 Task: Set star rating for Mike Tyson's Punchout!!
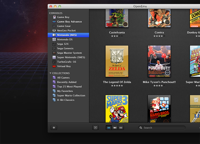[x=159, y=86]
